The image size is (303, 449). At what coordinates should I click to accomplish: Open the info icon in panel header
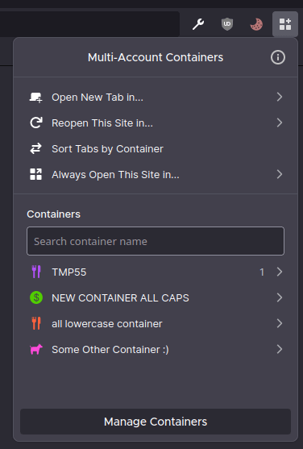point(278,57)
